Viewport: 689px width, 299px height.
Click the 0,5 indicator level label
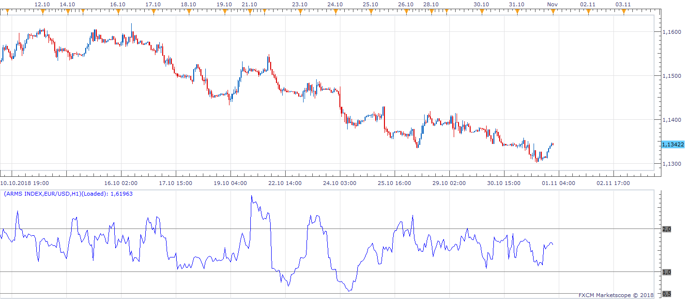coord(667,294)
